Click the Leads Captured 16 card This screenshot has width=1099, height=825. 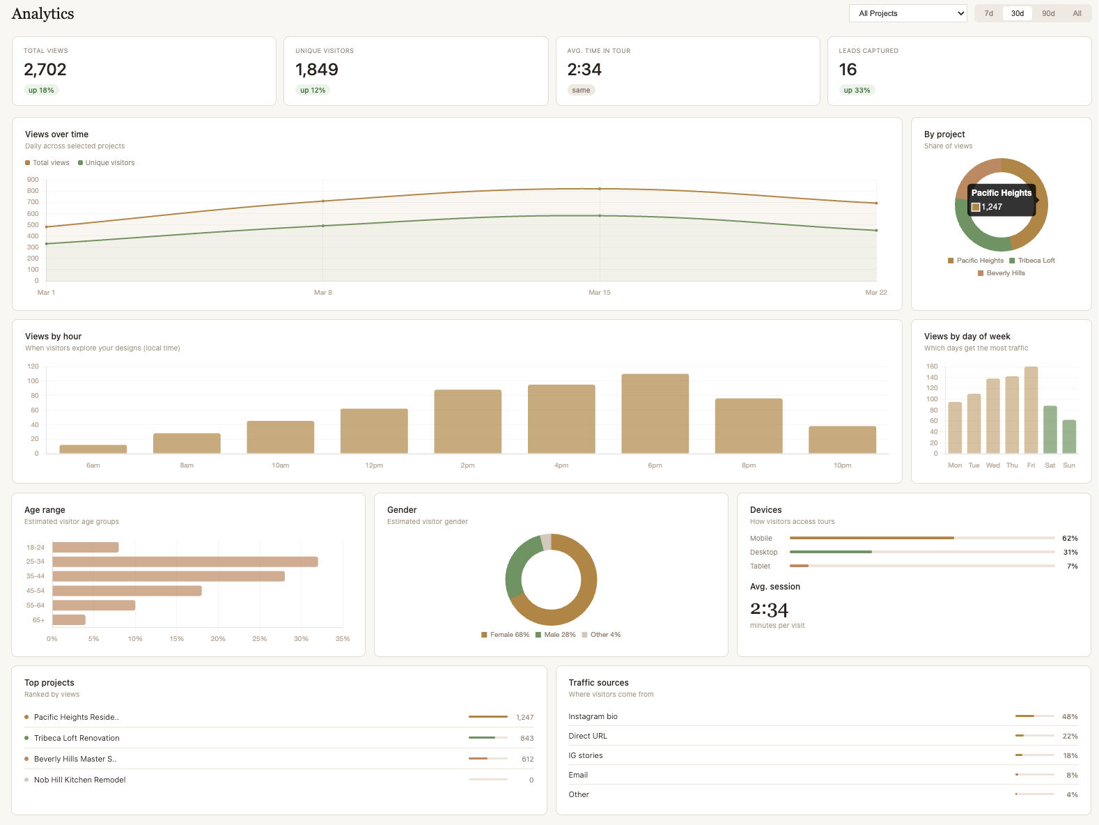[x=959, y=71]
